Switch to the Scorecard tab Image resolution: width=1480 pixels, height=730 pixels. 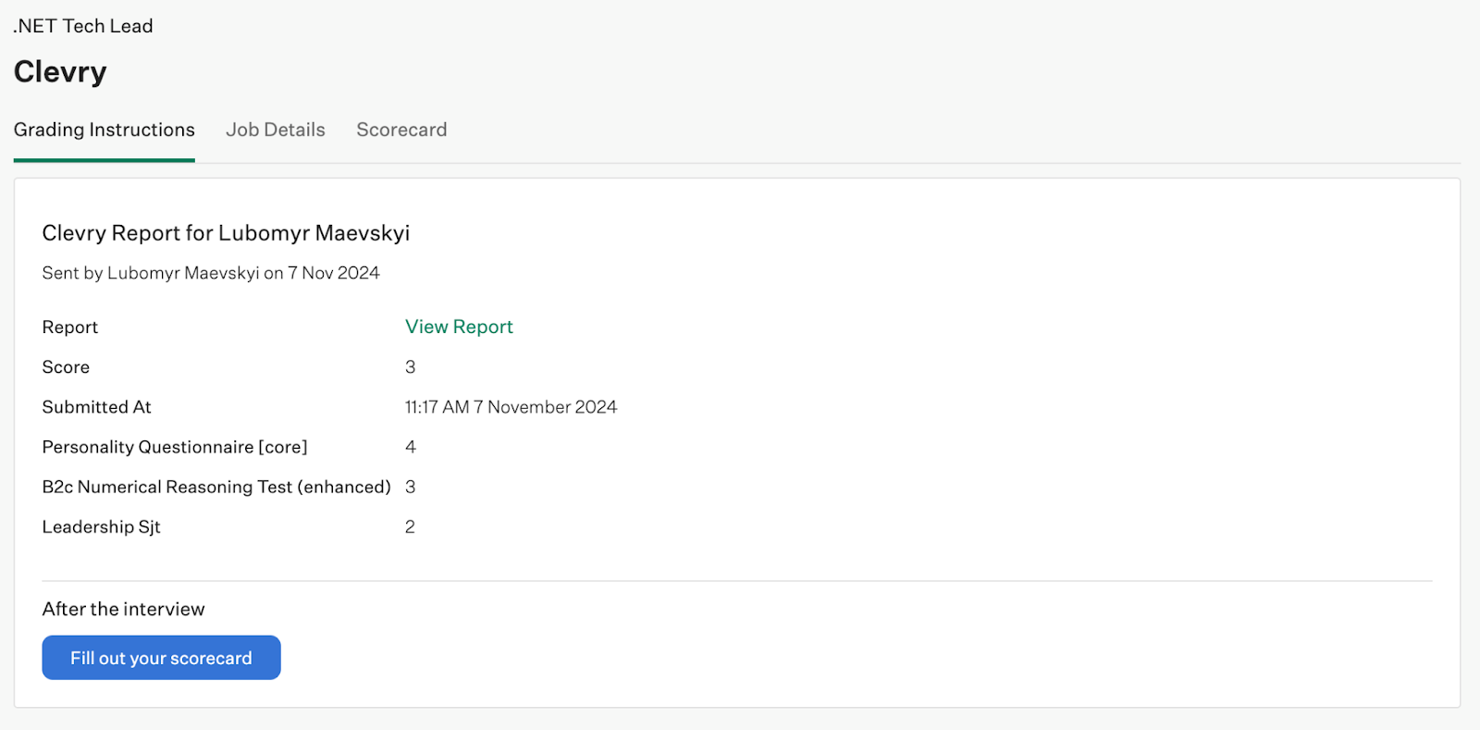pyautogui.click(x=401, y=130)
